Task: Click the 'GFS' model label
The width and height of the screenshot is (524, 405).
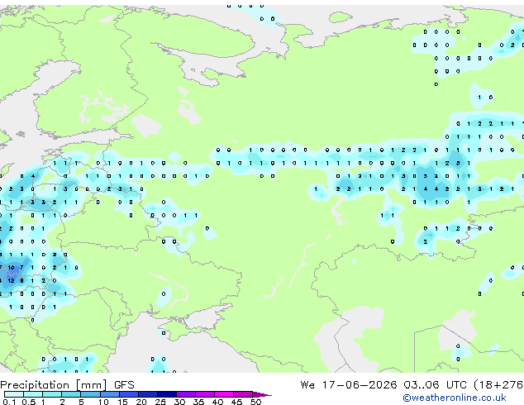Action: pos(124,385)
